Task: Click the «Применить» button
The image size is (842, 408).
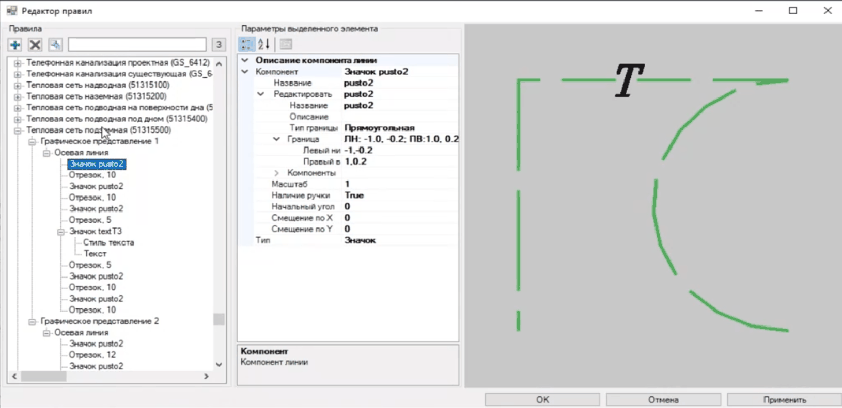Action: [784, 400]
